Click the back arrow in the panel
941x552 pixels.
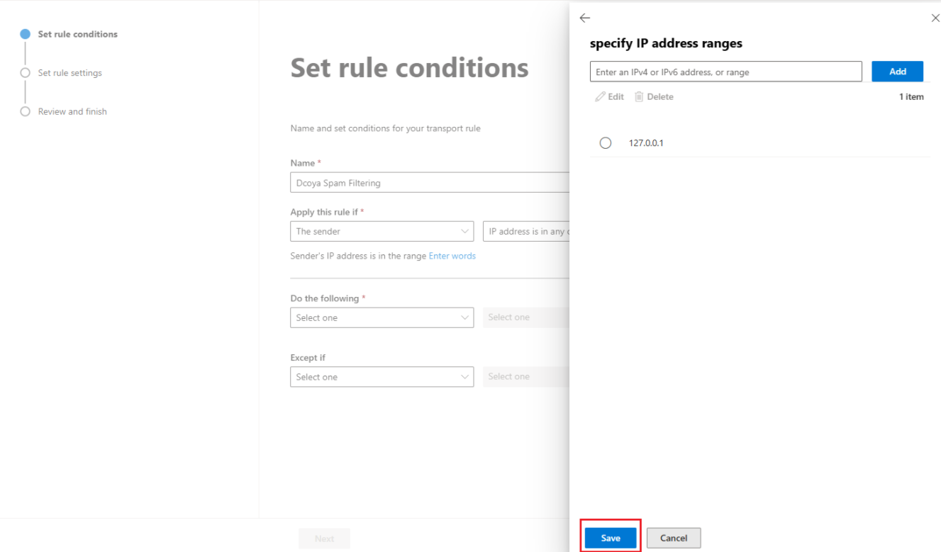coord(584,18)
